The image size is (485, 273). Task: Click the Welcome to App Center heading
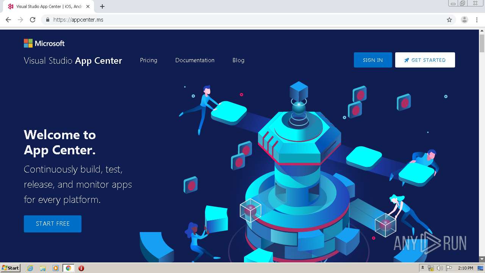pyautogui.click(x=60, y=142)
